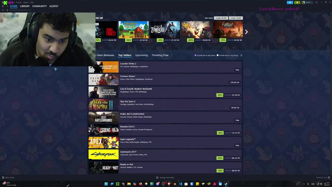
Task: Open Call of Duty Modern Warfare listing
Action: pos(165,92)
